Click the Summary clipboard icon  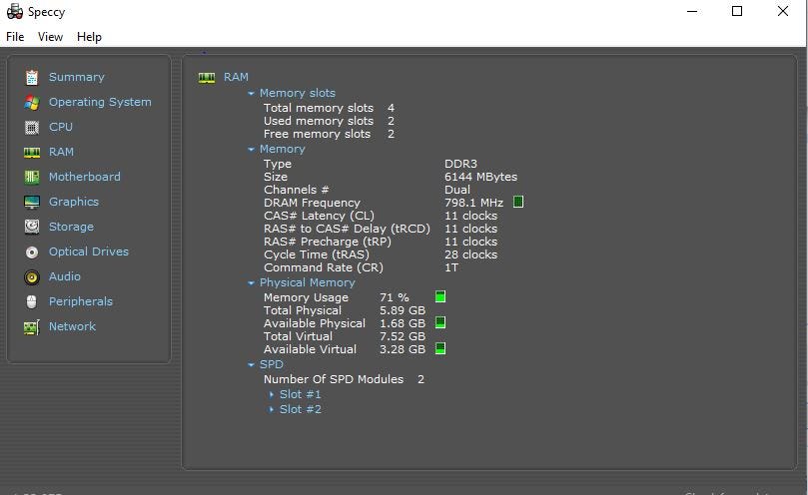(x=32, y=77)
